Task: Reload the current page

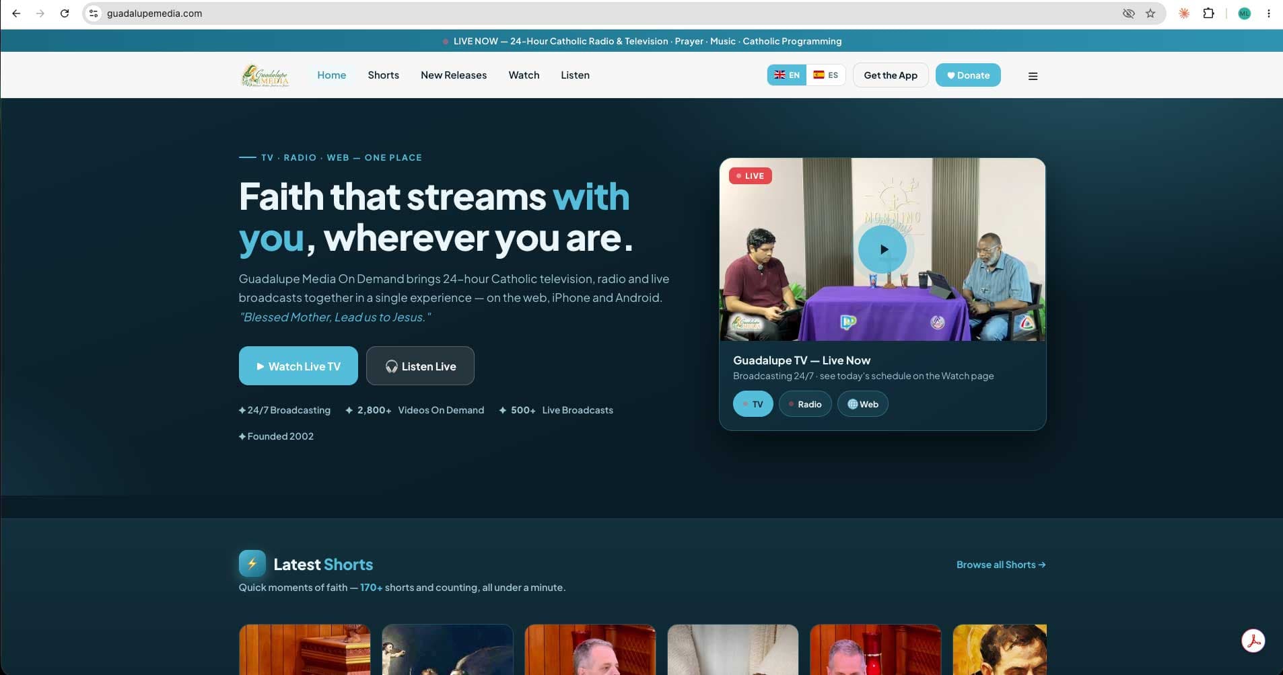Action: tap(65, 13)
